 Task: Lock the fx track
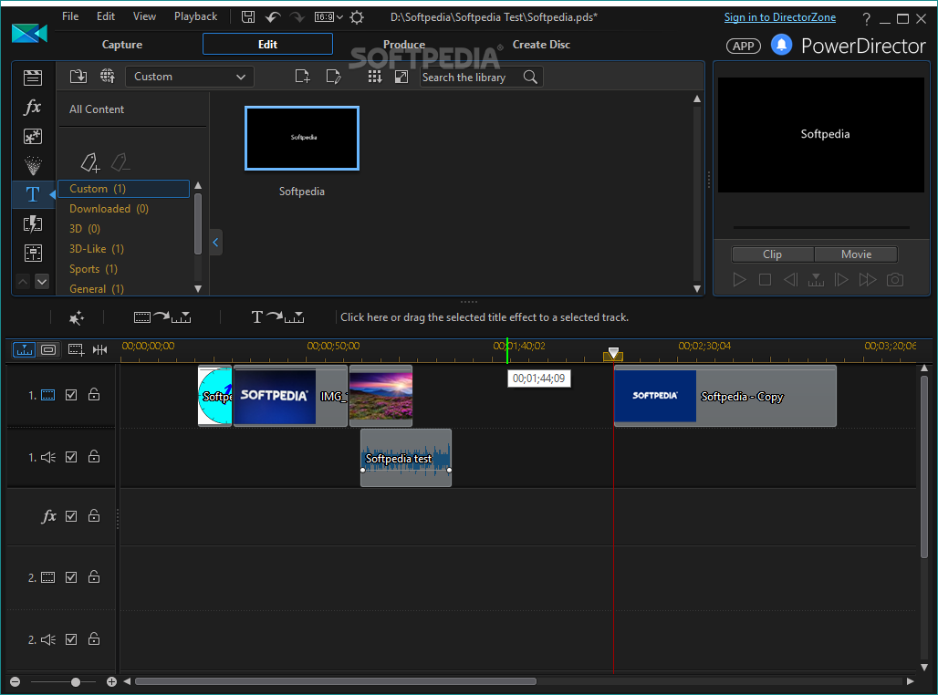pyautogui.click(x=94, y=515)
